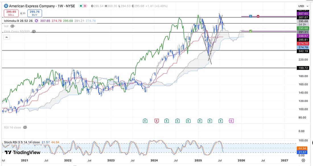Click the red earnings marker icon
This screenshot has width=313, height=166.
[x=156, y=121]
